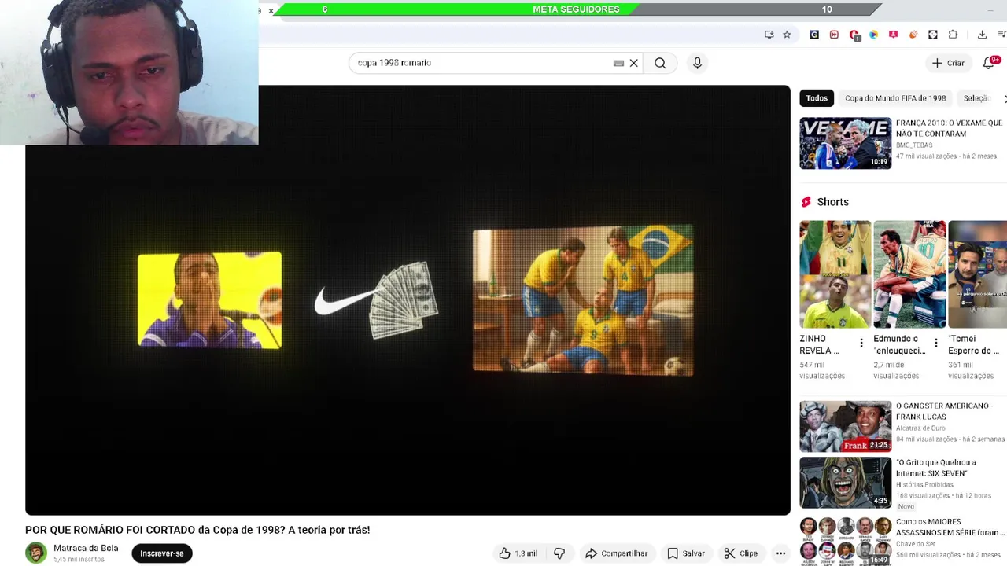Open the Edmundo 'enlouqueci' short thumbnail

click(909, 274)
